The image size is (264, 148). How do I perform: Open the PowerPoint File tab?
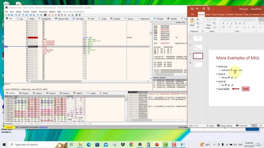[192, 15]
